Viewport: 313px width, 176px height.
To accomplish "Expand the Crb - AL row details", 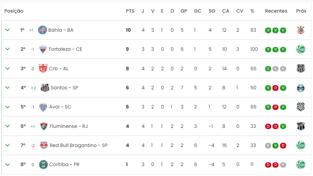I will [8, 68].
